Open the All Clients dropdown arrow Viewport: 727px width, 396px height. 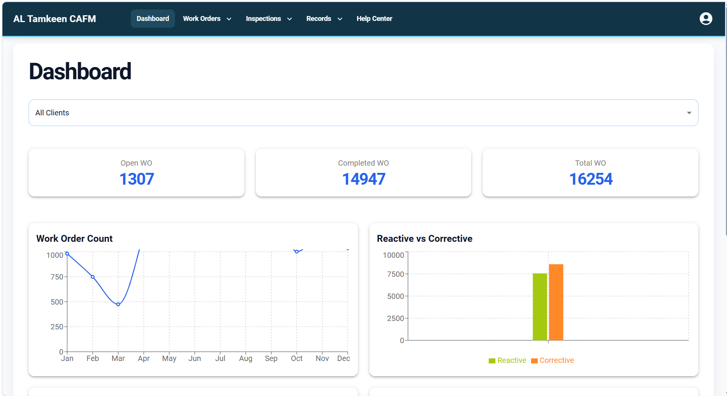click(689, 113)
